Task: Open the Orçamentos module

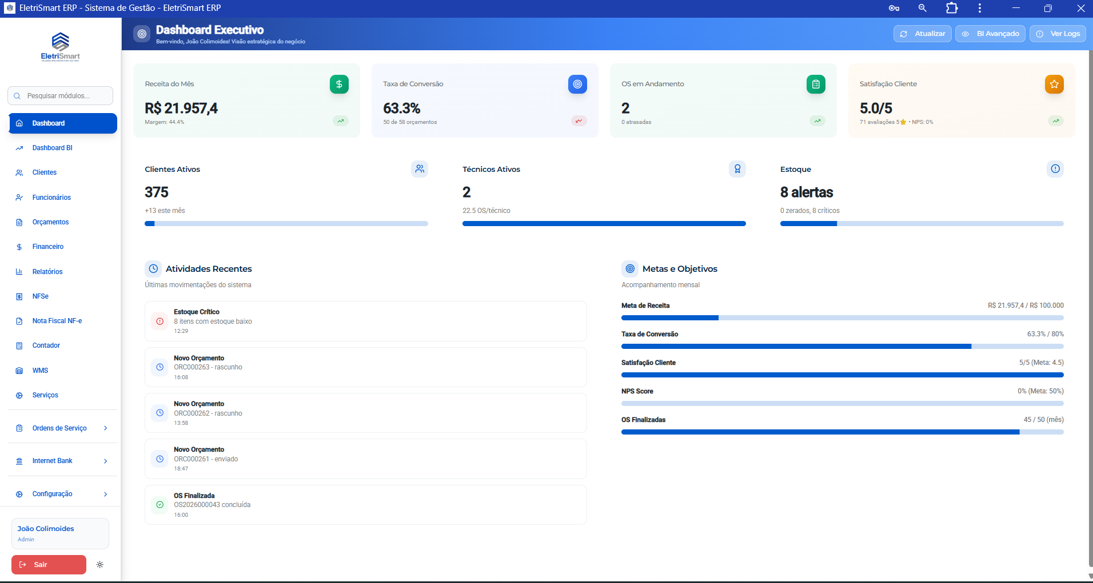Action: [63, 222]
